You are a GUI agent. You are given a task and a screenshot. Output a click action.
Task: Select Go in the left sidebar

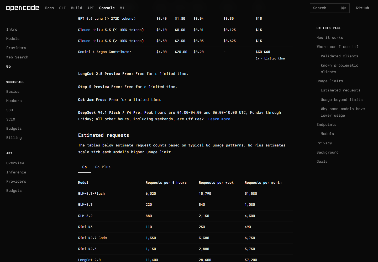(8, 66)
